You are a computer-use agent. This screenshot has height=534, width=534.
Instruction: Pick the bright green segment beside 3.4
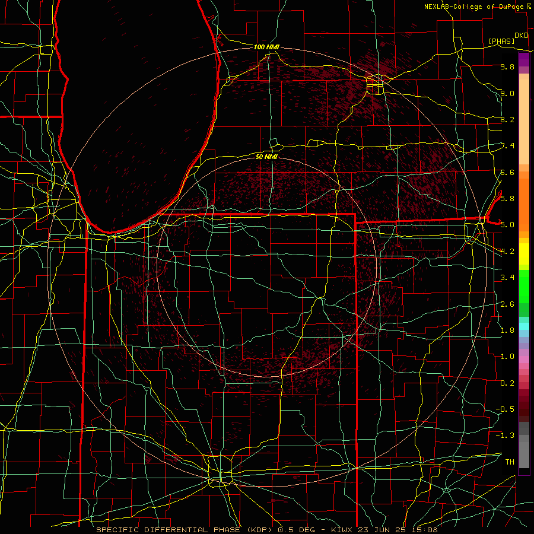coord(524,286)
